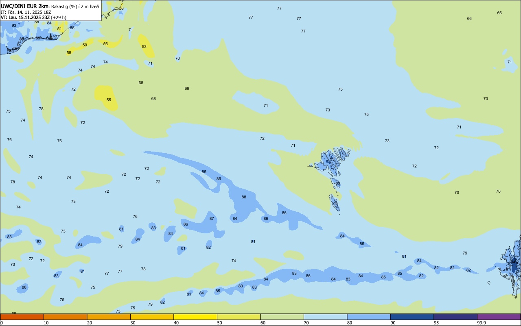The width and height of the screenshot is (521, 326).
Task: Click the humidity value 51 near Iceland's coast
Action: [x=59, y=29]
